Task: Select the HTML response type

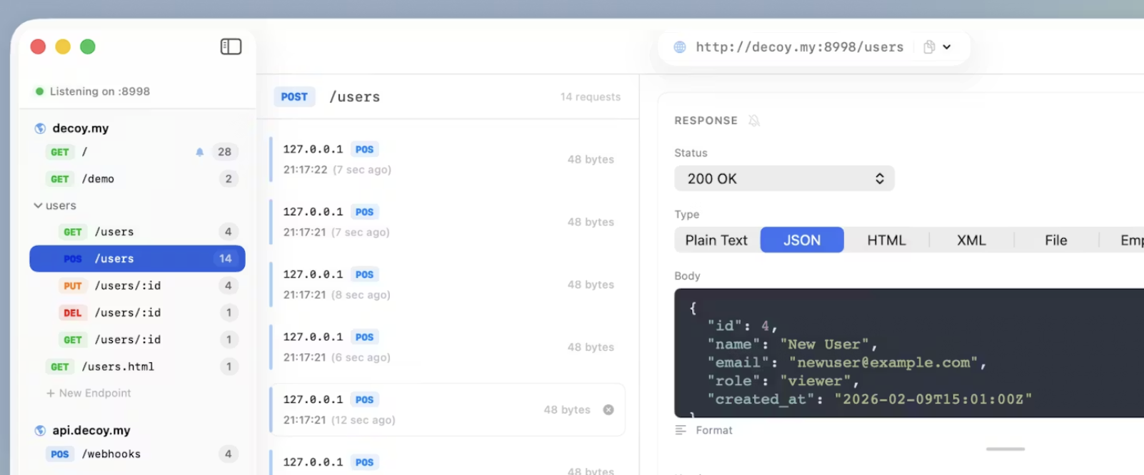Action: click(x=886, y=240)
